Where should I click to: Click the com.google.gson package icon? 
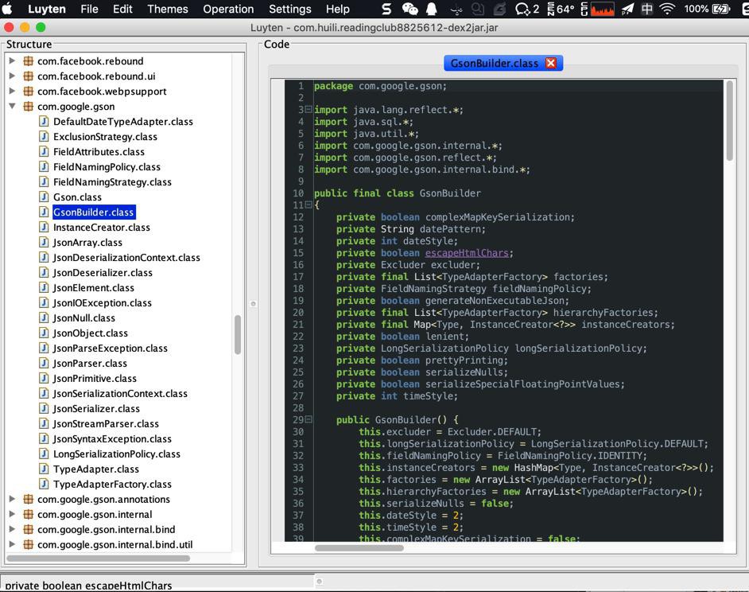point(28,107)
